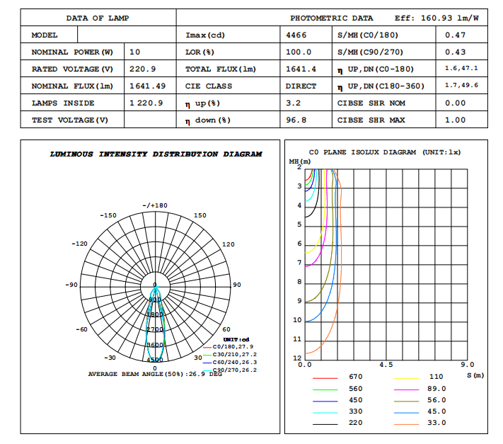
Task: Click the yellow 110 lux legend line
Action: [x=407, y=379]
